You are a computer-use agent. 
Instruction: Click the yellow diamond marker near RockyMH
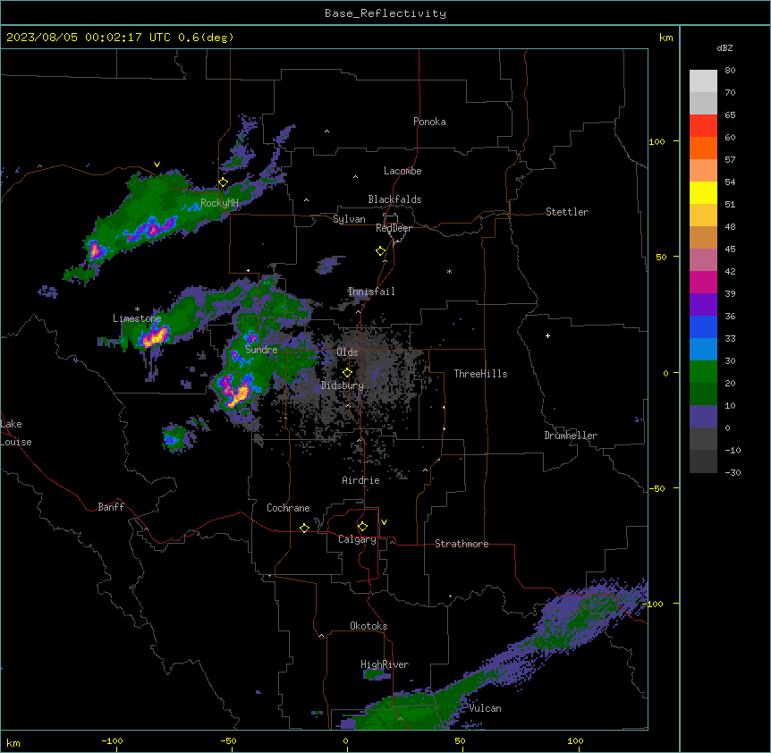click(223, 182)
